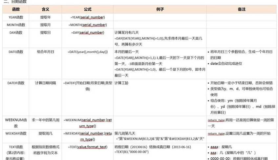The width and height of the screenshot is (278, 160).
Task: Click the 根据指定数值格式 text
Action: click(45, 147)
